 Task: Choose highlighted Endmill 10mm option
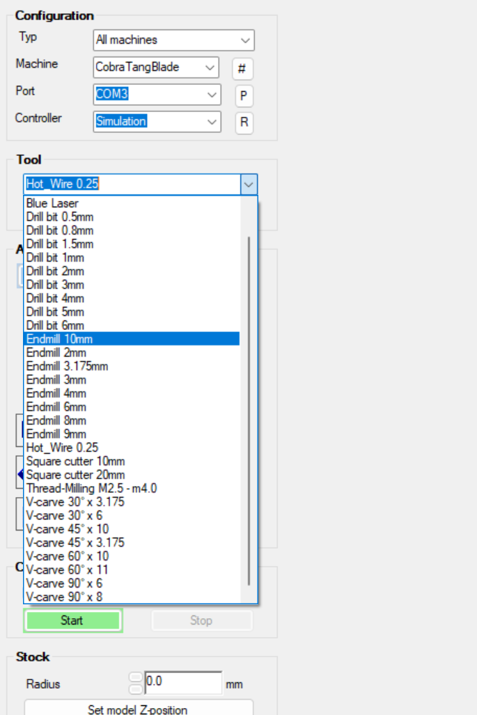click(132, 339)
